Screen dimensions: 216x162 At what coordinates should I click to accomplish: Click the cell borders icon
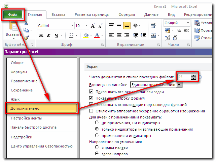point(71,35)
